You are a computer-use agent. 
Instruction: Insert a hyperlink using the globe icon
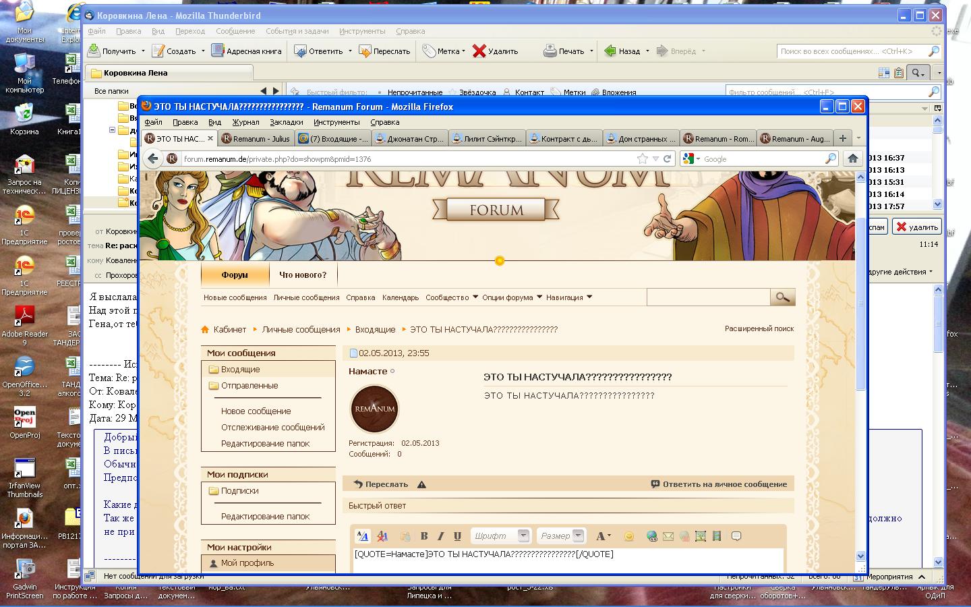click(x=651, y=536)
